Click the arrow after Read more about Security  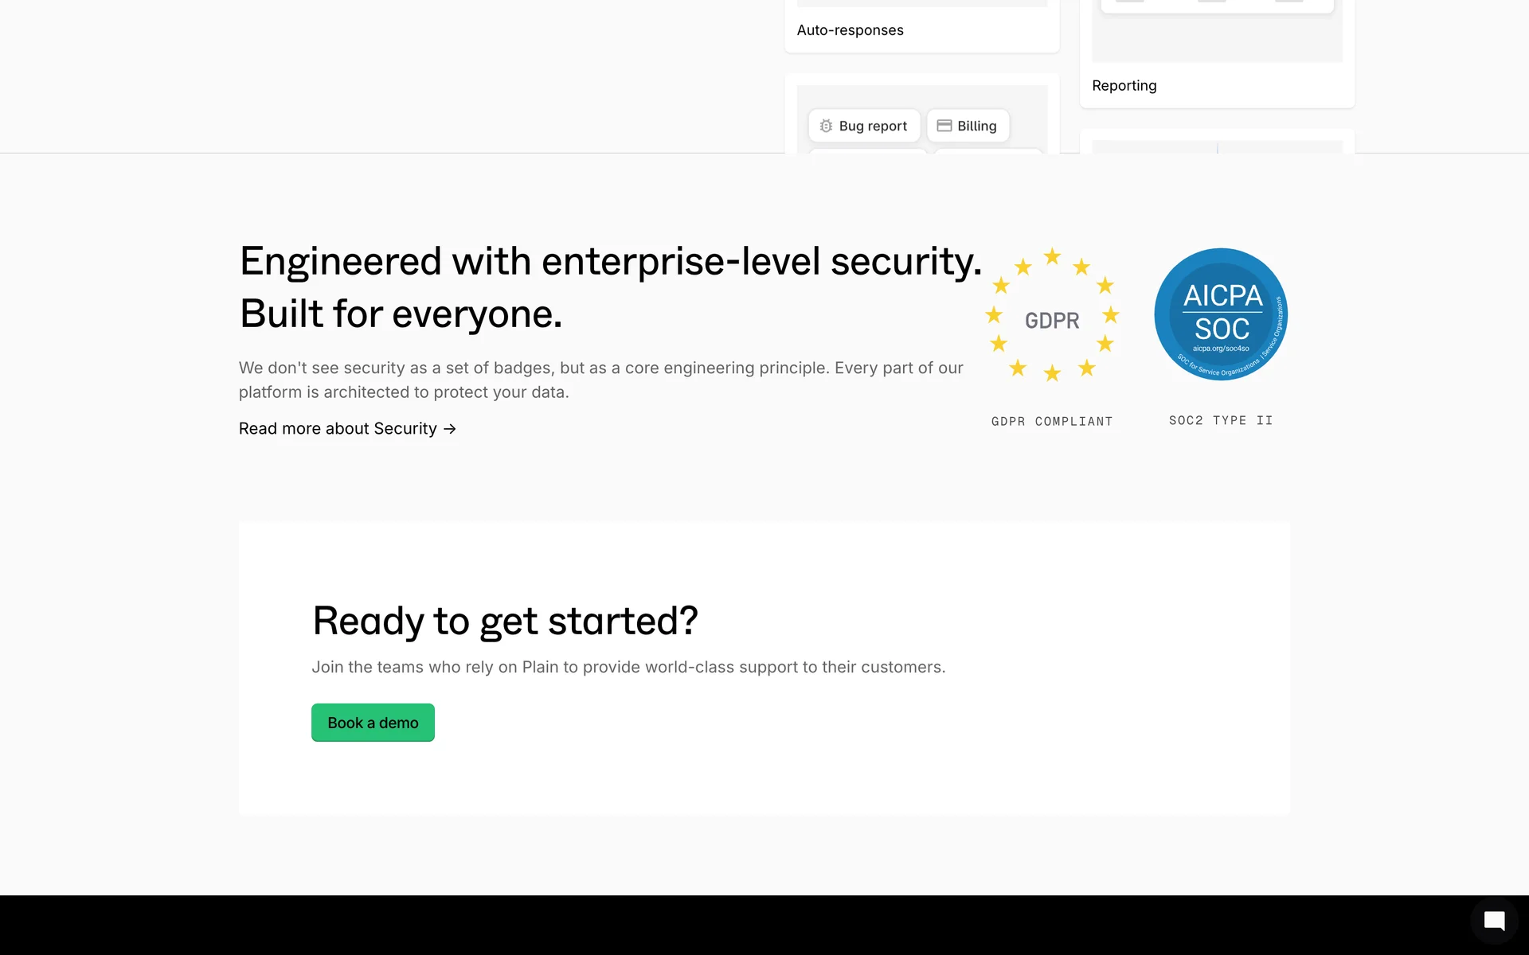tap(450, 429)
